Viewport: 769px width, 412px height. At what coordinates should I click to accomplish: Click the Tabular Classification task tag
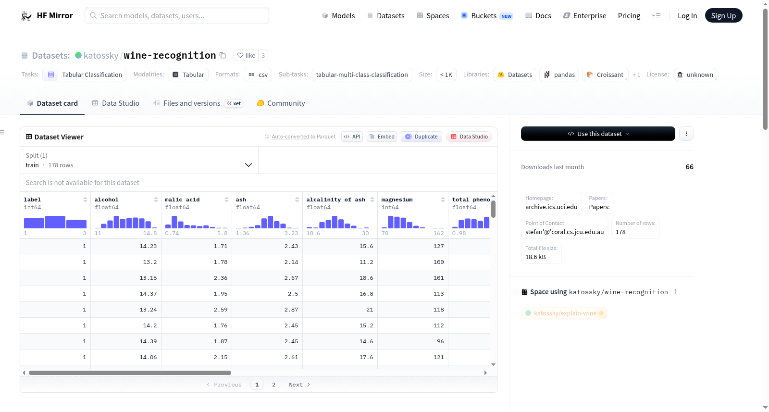pos(85,75)
